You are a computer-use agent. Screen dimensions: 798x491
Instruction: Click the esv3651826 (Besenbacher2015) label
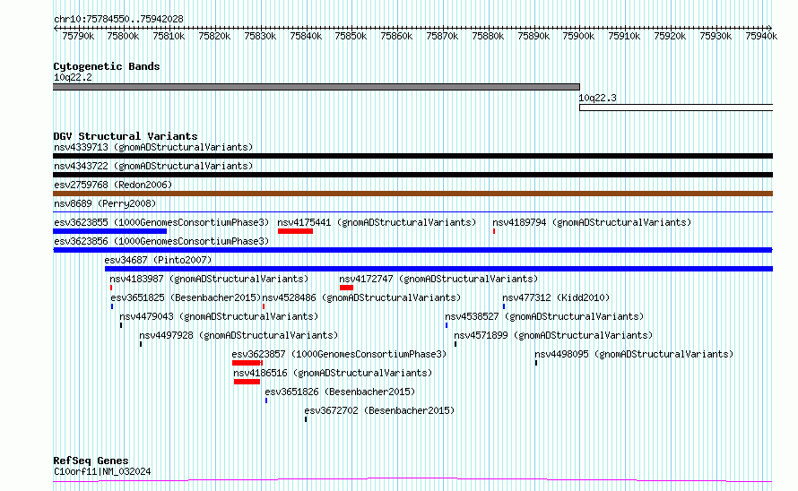point(340,392)
